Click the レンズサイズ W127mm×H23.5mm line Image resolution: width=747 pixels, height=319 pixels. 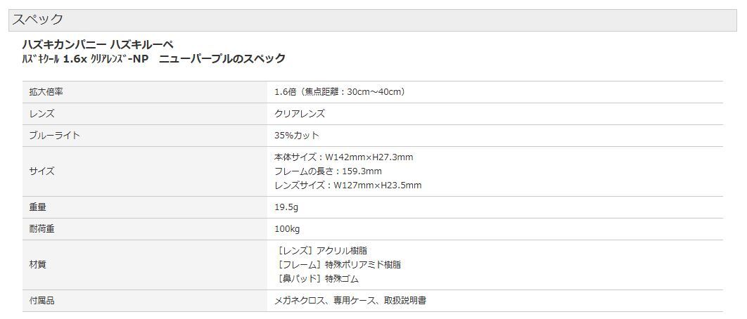pos(347,185)
